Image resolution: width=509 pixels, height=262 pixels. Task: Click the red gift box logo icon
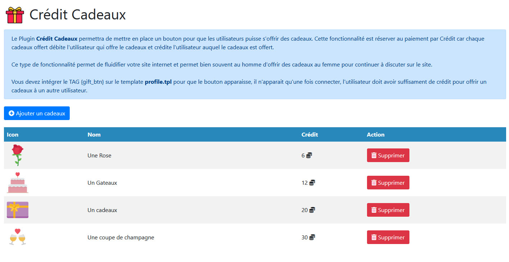pyautogui.click(x=15, y=15)
